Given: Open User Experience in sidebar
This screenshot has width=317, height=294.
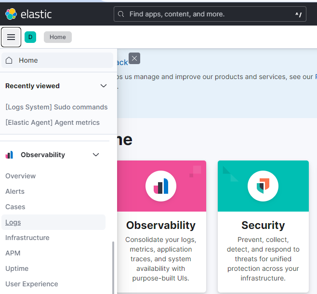Looking at the screenshot, I should (32, 284).
